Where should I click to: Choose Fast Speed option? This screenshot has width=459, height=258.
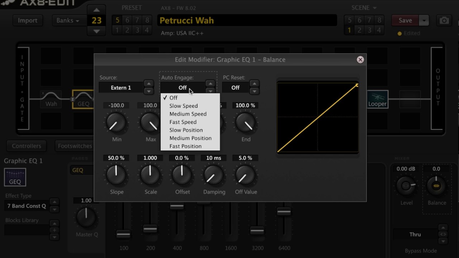point(190,122)
